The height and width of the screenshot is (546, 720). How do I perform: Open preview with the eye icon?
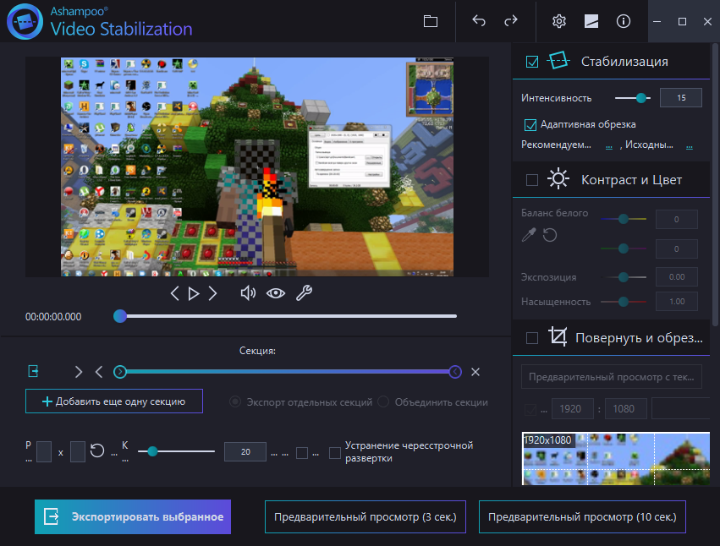point(275,293)
